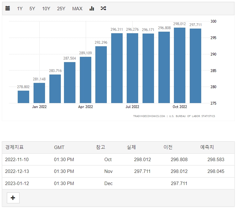Click the 이전 column header

pos(168,147)
